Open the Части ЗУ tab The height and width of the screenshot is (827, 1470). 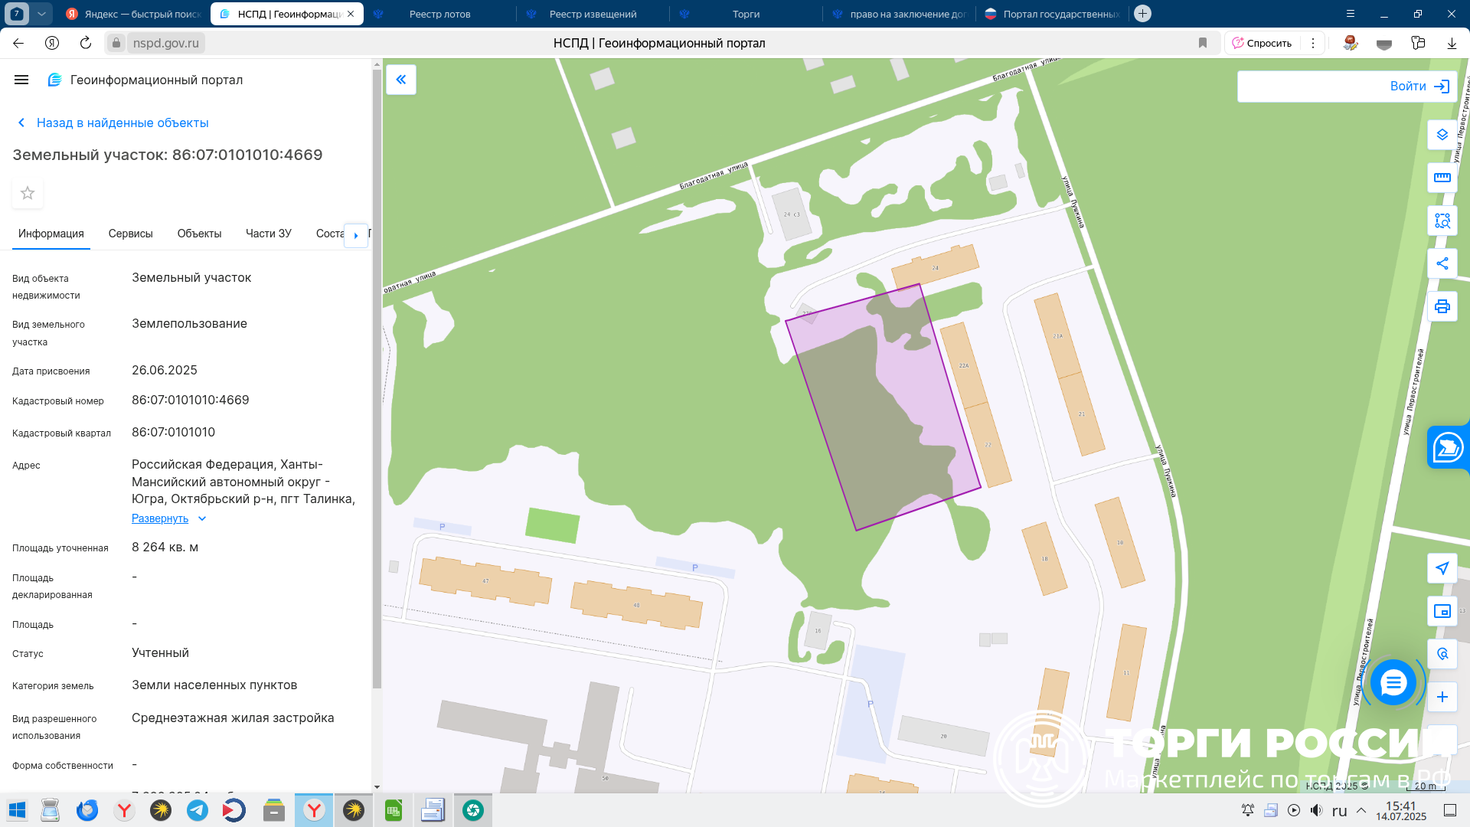tap(268, 234)
